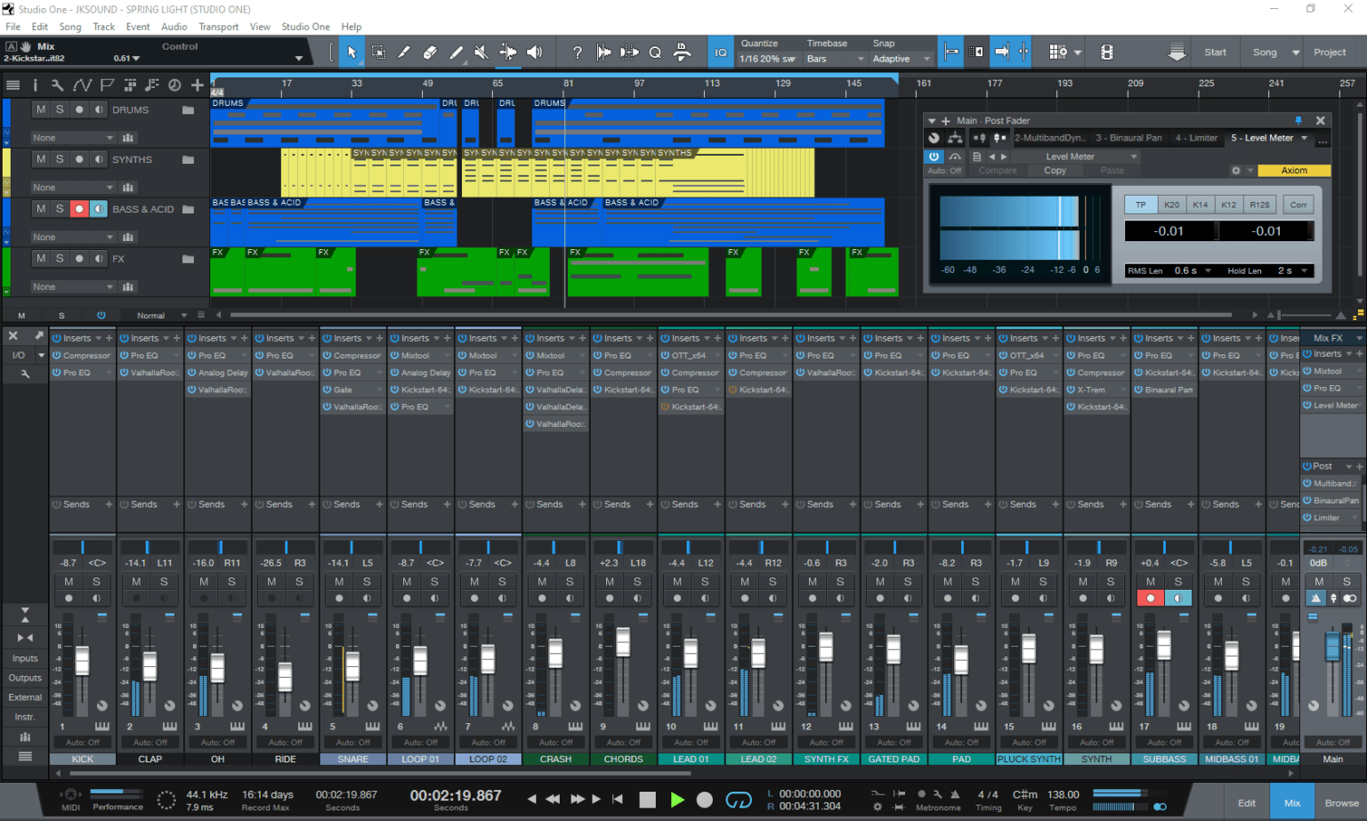The width and height of the screenshot is (1367, 821).
Task: Switch to the 4 - Limiter plugin tab
Action: [x=1196, y=138]
